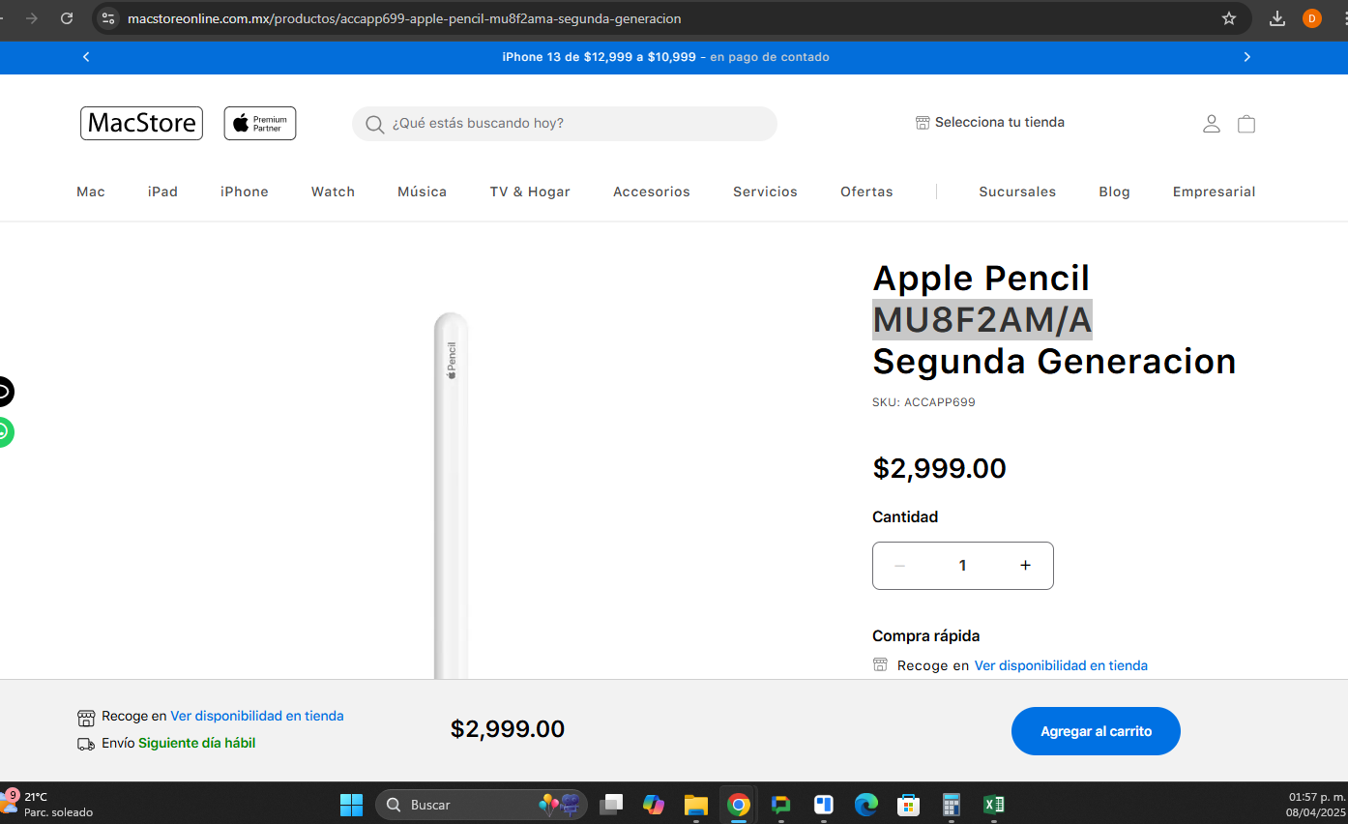Open the user account icon
Screen dimensions: 1348x824
coord(1212,124)
